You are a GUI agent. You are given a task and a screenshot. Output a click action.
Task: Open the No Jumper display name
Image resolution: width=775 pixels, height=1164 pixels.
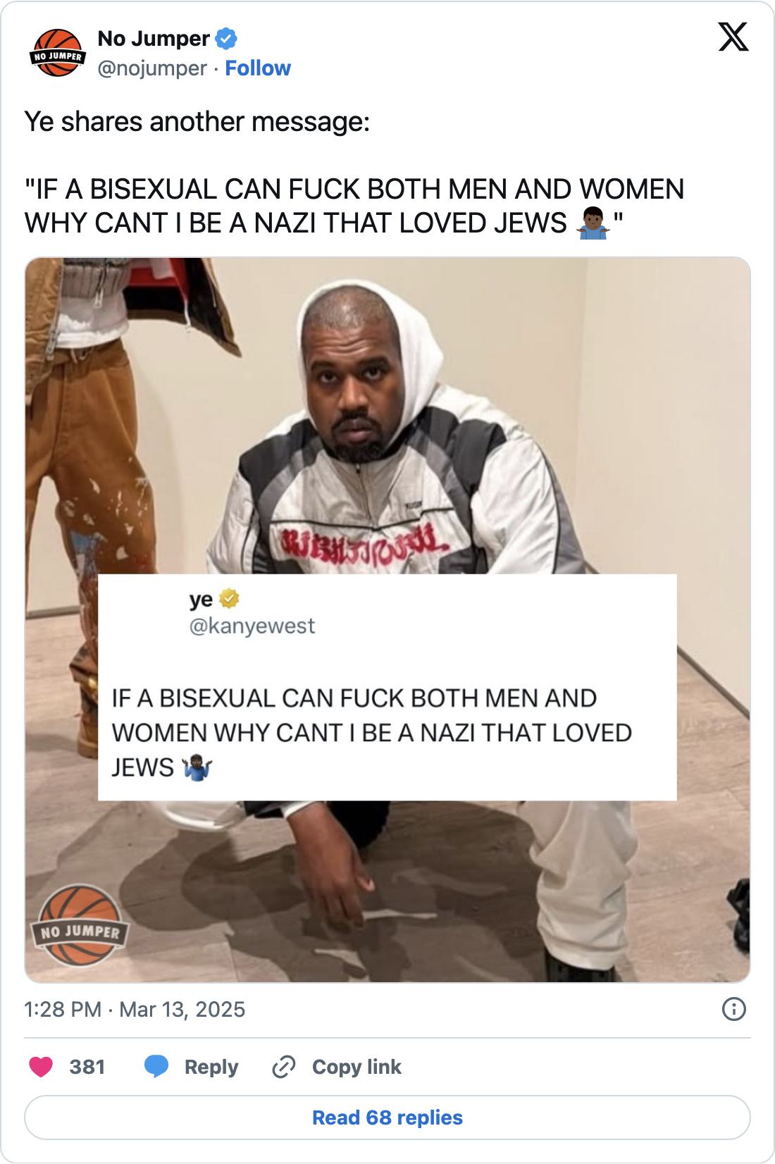tap(154, 39)
